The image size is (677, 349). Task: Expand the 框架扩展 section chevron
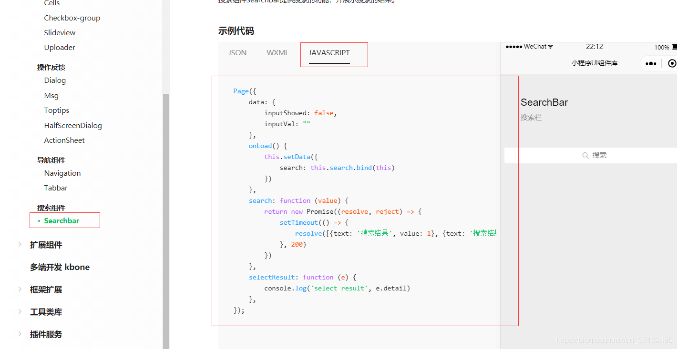20,289
